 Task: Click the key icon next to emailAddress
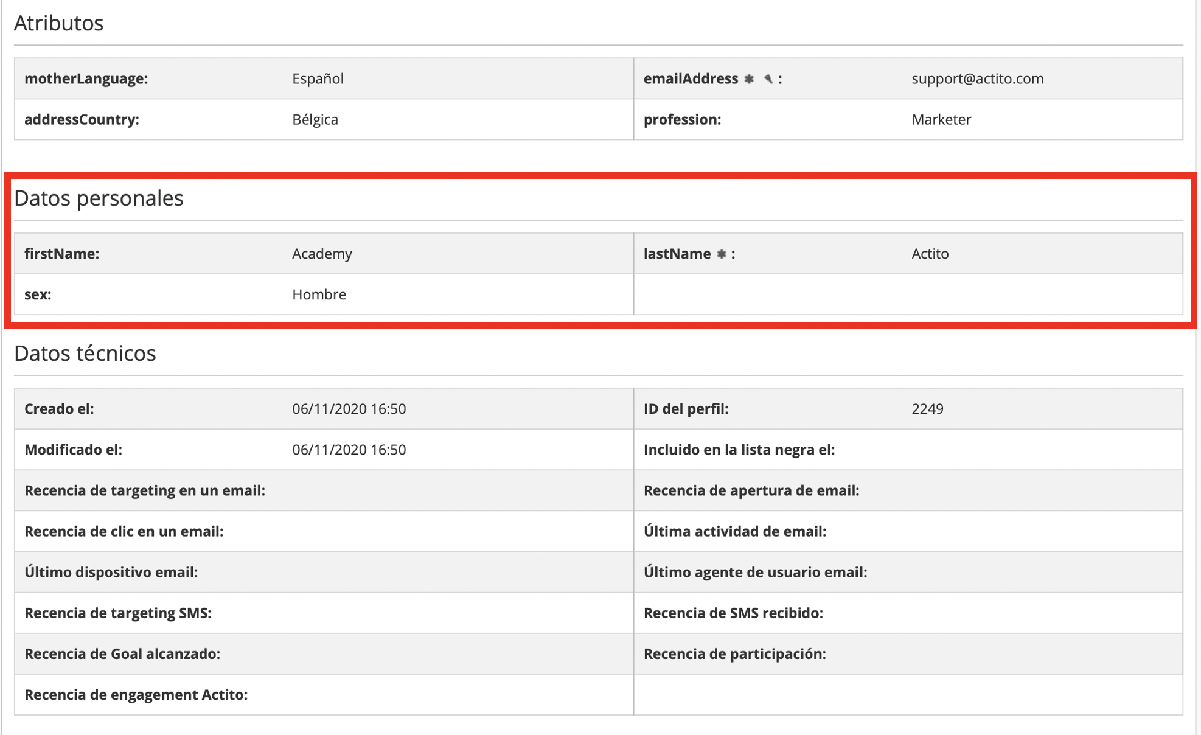point(768,79)
